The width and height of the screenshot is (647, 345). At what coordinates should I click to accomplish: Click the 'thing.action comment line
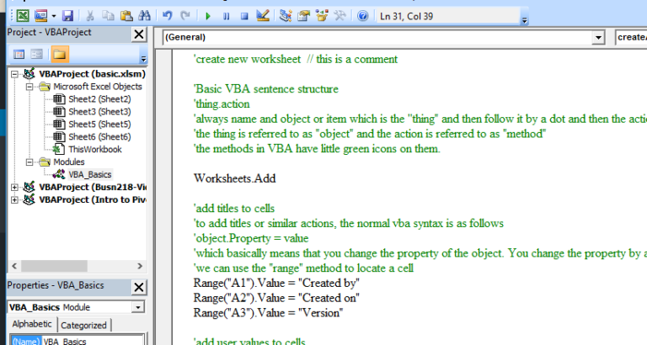(x=222, y=103)
